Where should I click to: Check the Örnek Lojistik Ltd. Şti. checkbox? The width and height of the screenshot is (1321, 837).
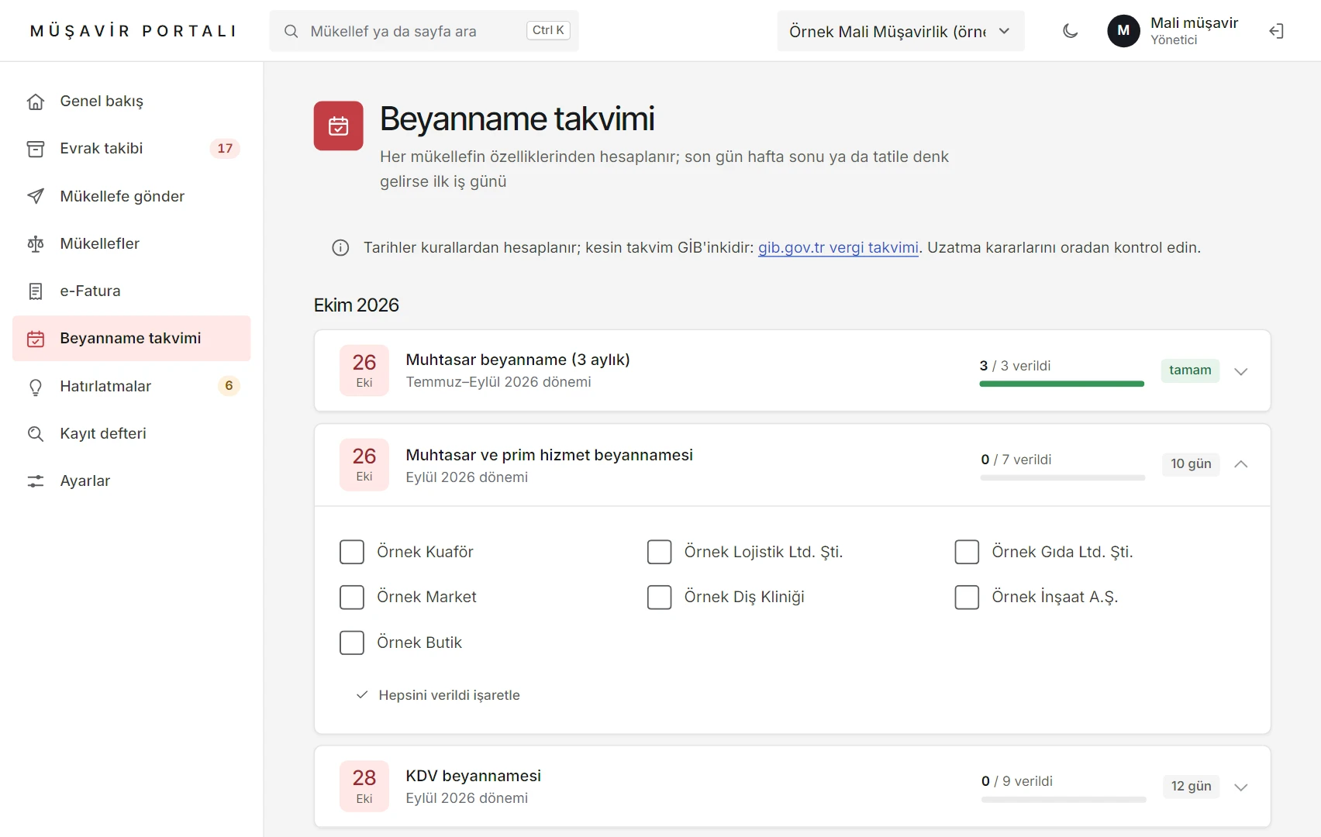pos(660,553)
